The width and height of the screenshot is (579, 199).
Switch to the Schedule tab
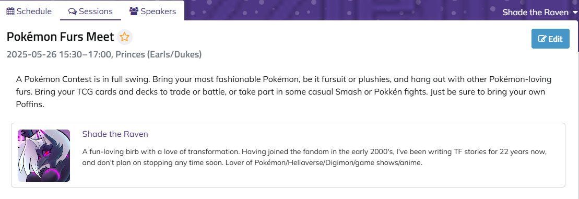29,11
